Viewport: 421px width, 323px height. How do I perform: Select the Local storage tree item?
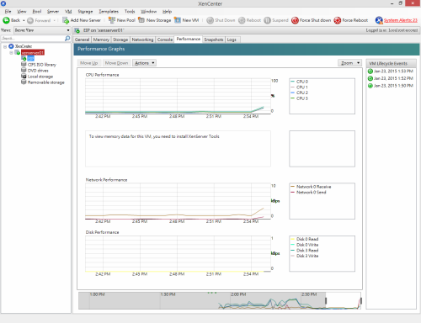[x=40, y=77]
